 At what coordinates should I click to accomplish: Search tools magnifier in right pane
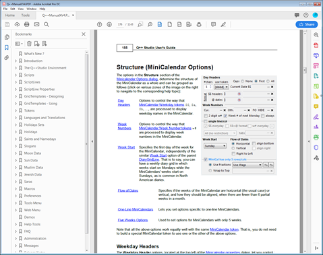click(316, 35)
